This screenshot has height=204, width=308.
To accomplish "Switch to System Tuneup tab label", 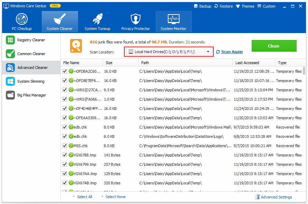I will [x=97, y=29].
